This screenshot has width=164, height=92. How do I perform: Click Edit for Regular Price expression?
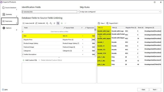[x=93, y=40]
